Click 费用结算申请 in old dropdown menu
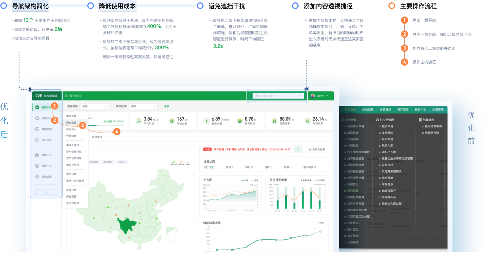 (x=433, y=126)
